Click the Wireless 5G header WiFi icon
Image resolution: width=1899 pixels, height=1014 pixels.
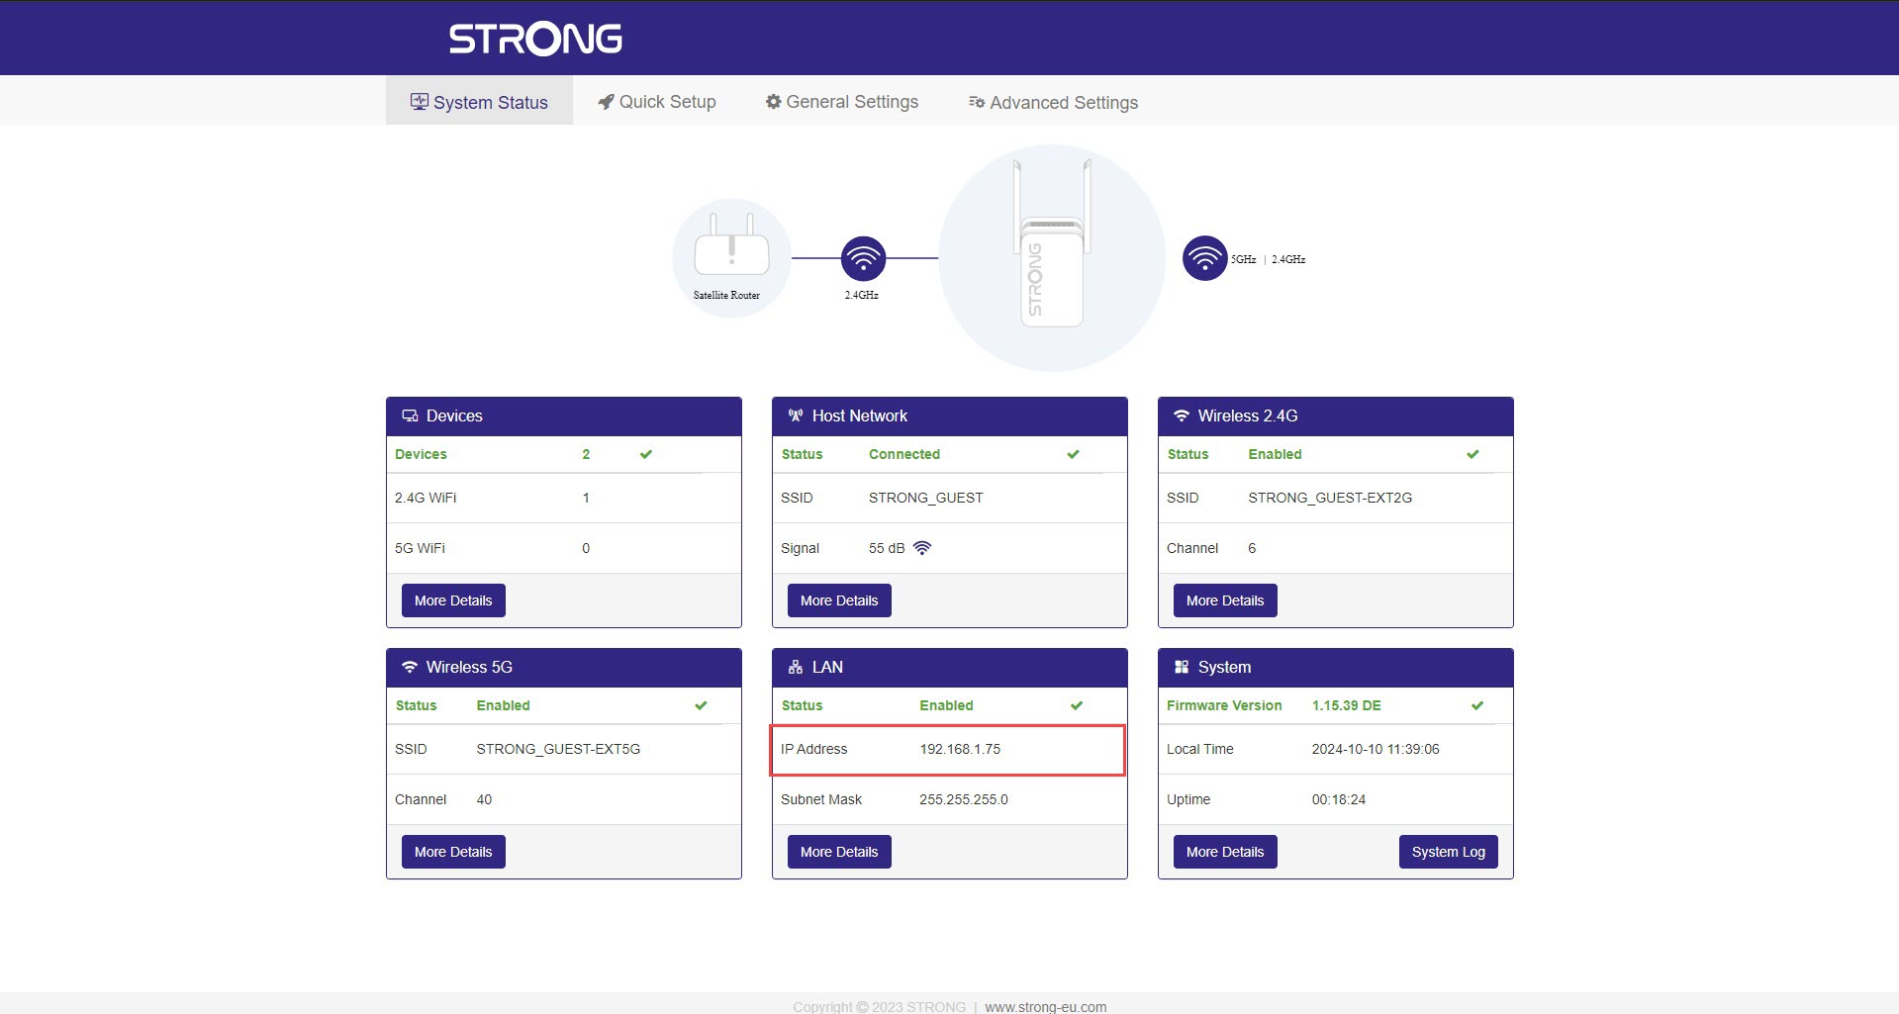tap(409, 667)
